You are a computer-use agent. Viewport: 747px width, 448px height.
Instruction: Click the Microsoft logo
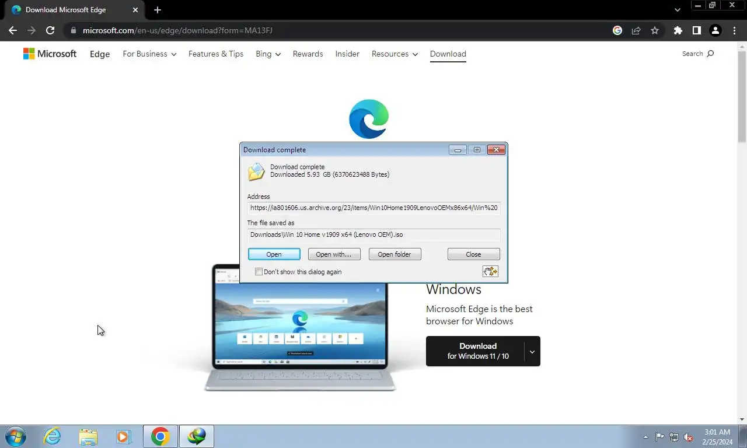(x=50, y=54)
